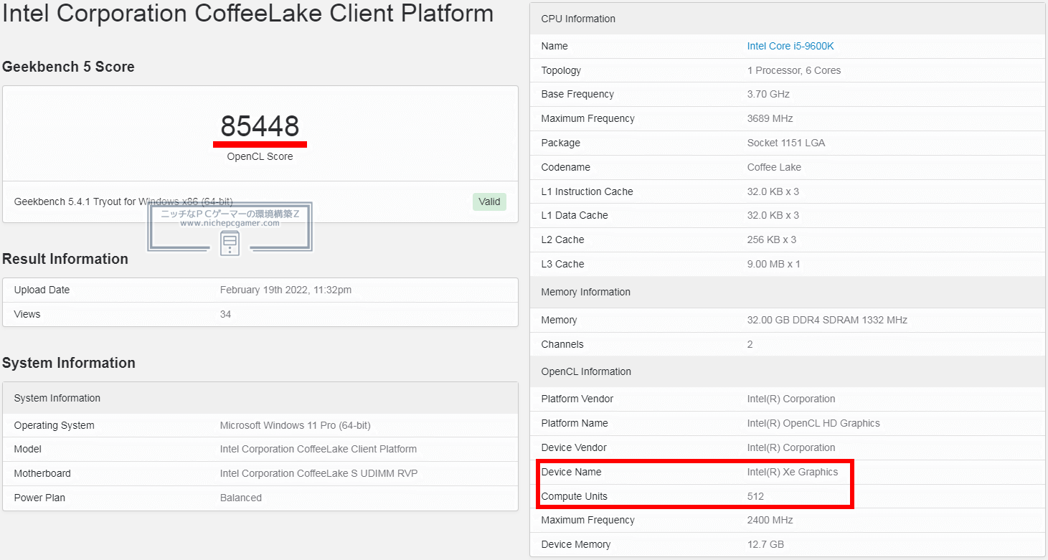The image size is (1048, 560).
Task: Select Compute Units value 512
Action: (755, 496)
